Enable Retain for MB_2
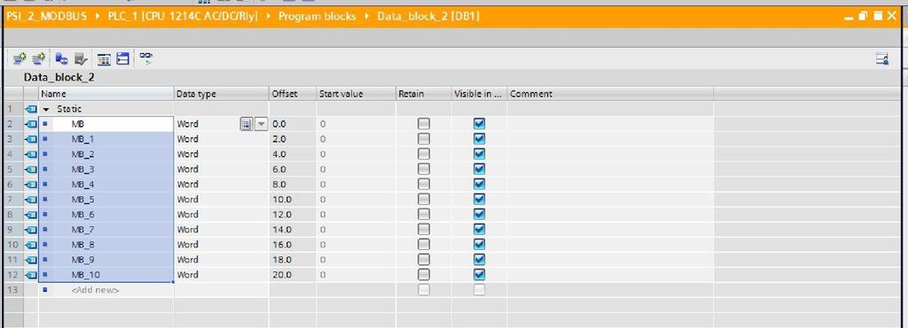This screenshot has height=328, width=908. (424, 154)
